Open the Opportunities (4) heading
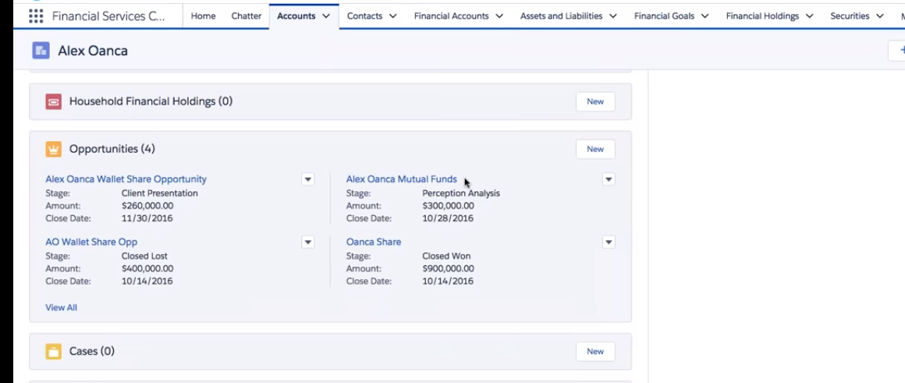The width and height of the screenshot is (905, 383). (112, 149)
